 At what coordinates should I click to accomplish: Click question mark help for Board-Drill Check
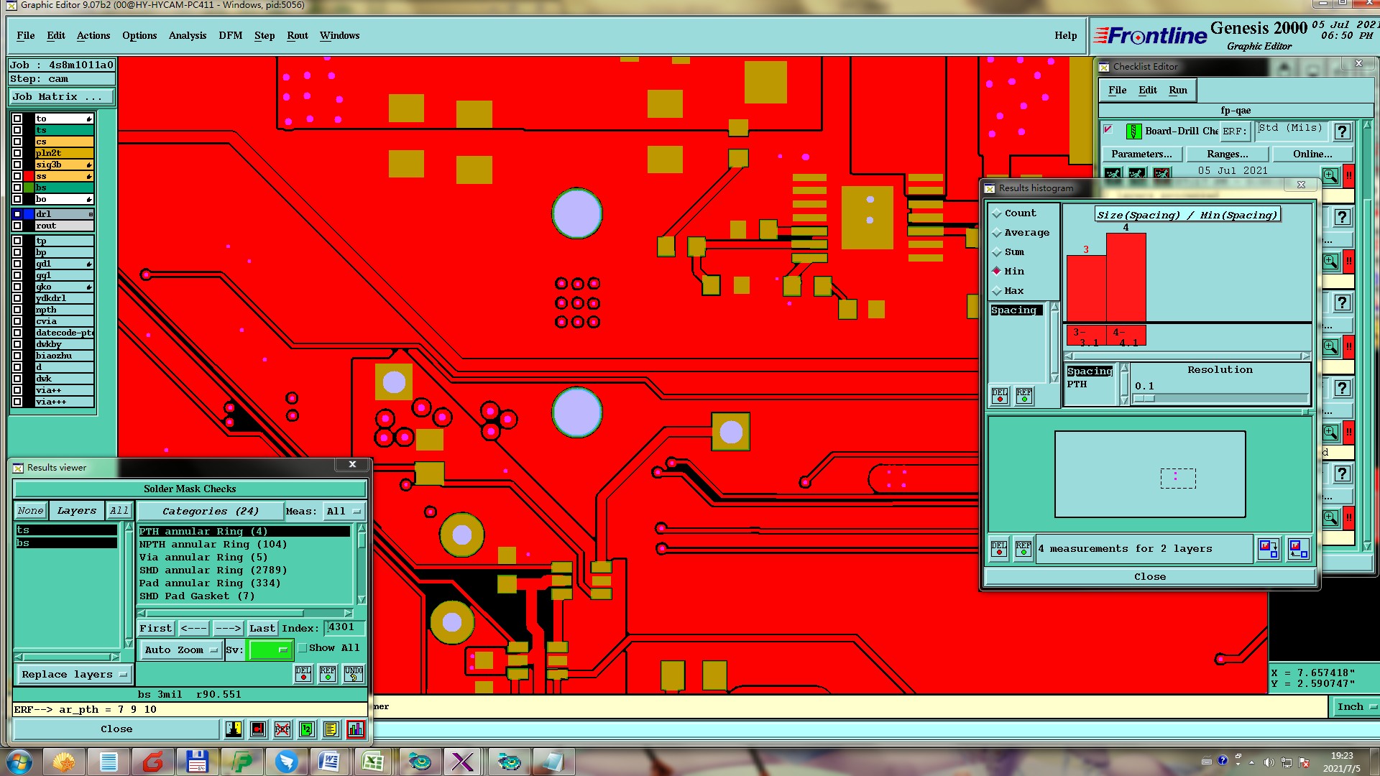(x=1341, y=131)
